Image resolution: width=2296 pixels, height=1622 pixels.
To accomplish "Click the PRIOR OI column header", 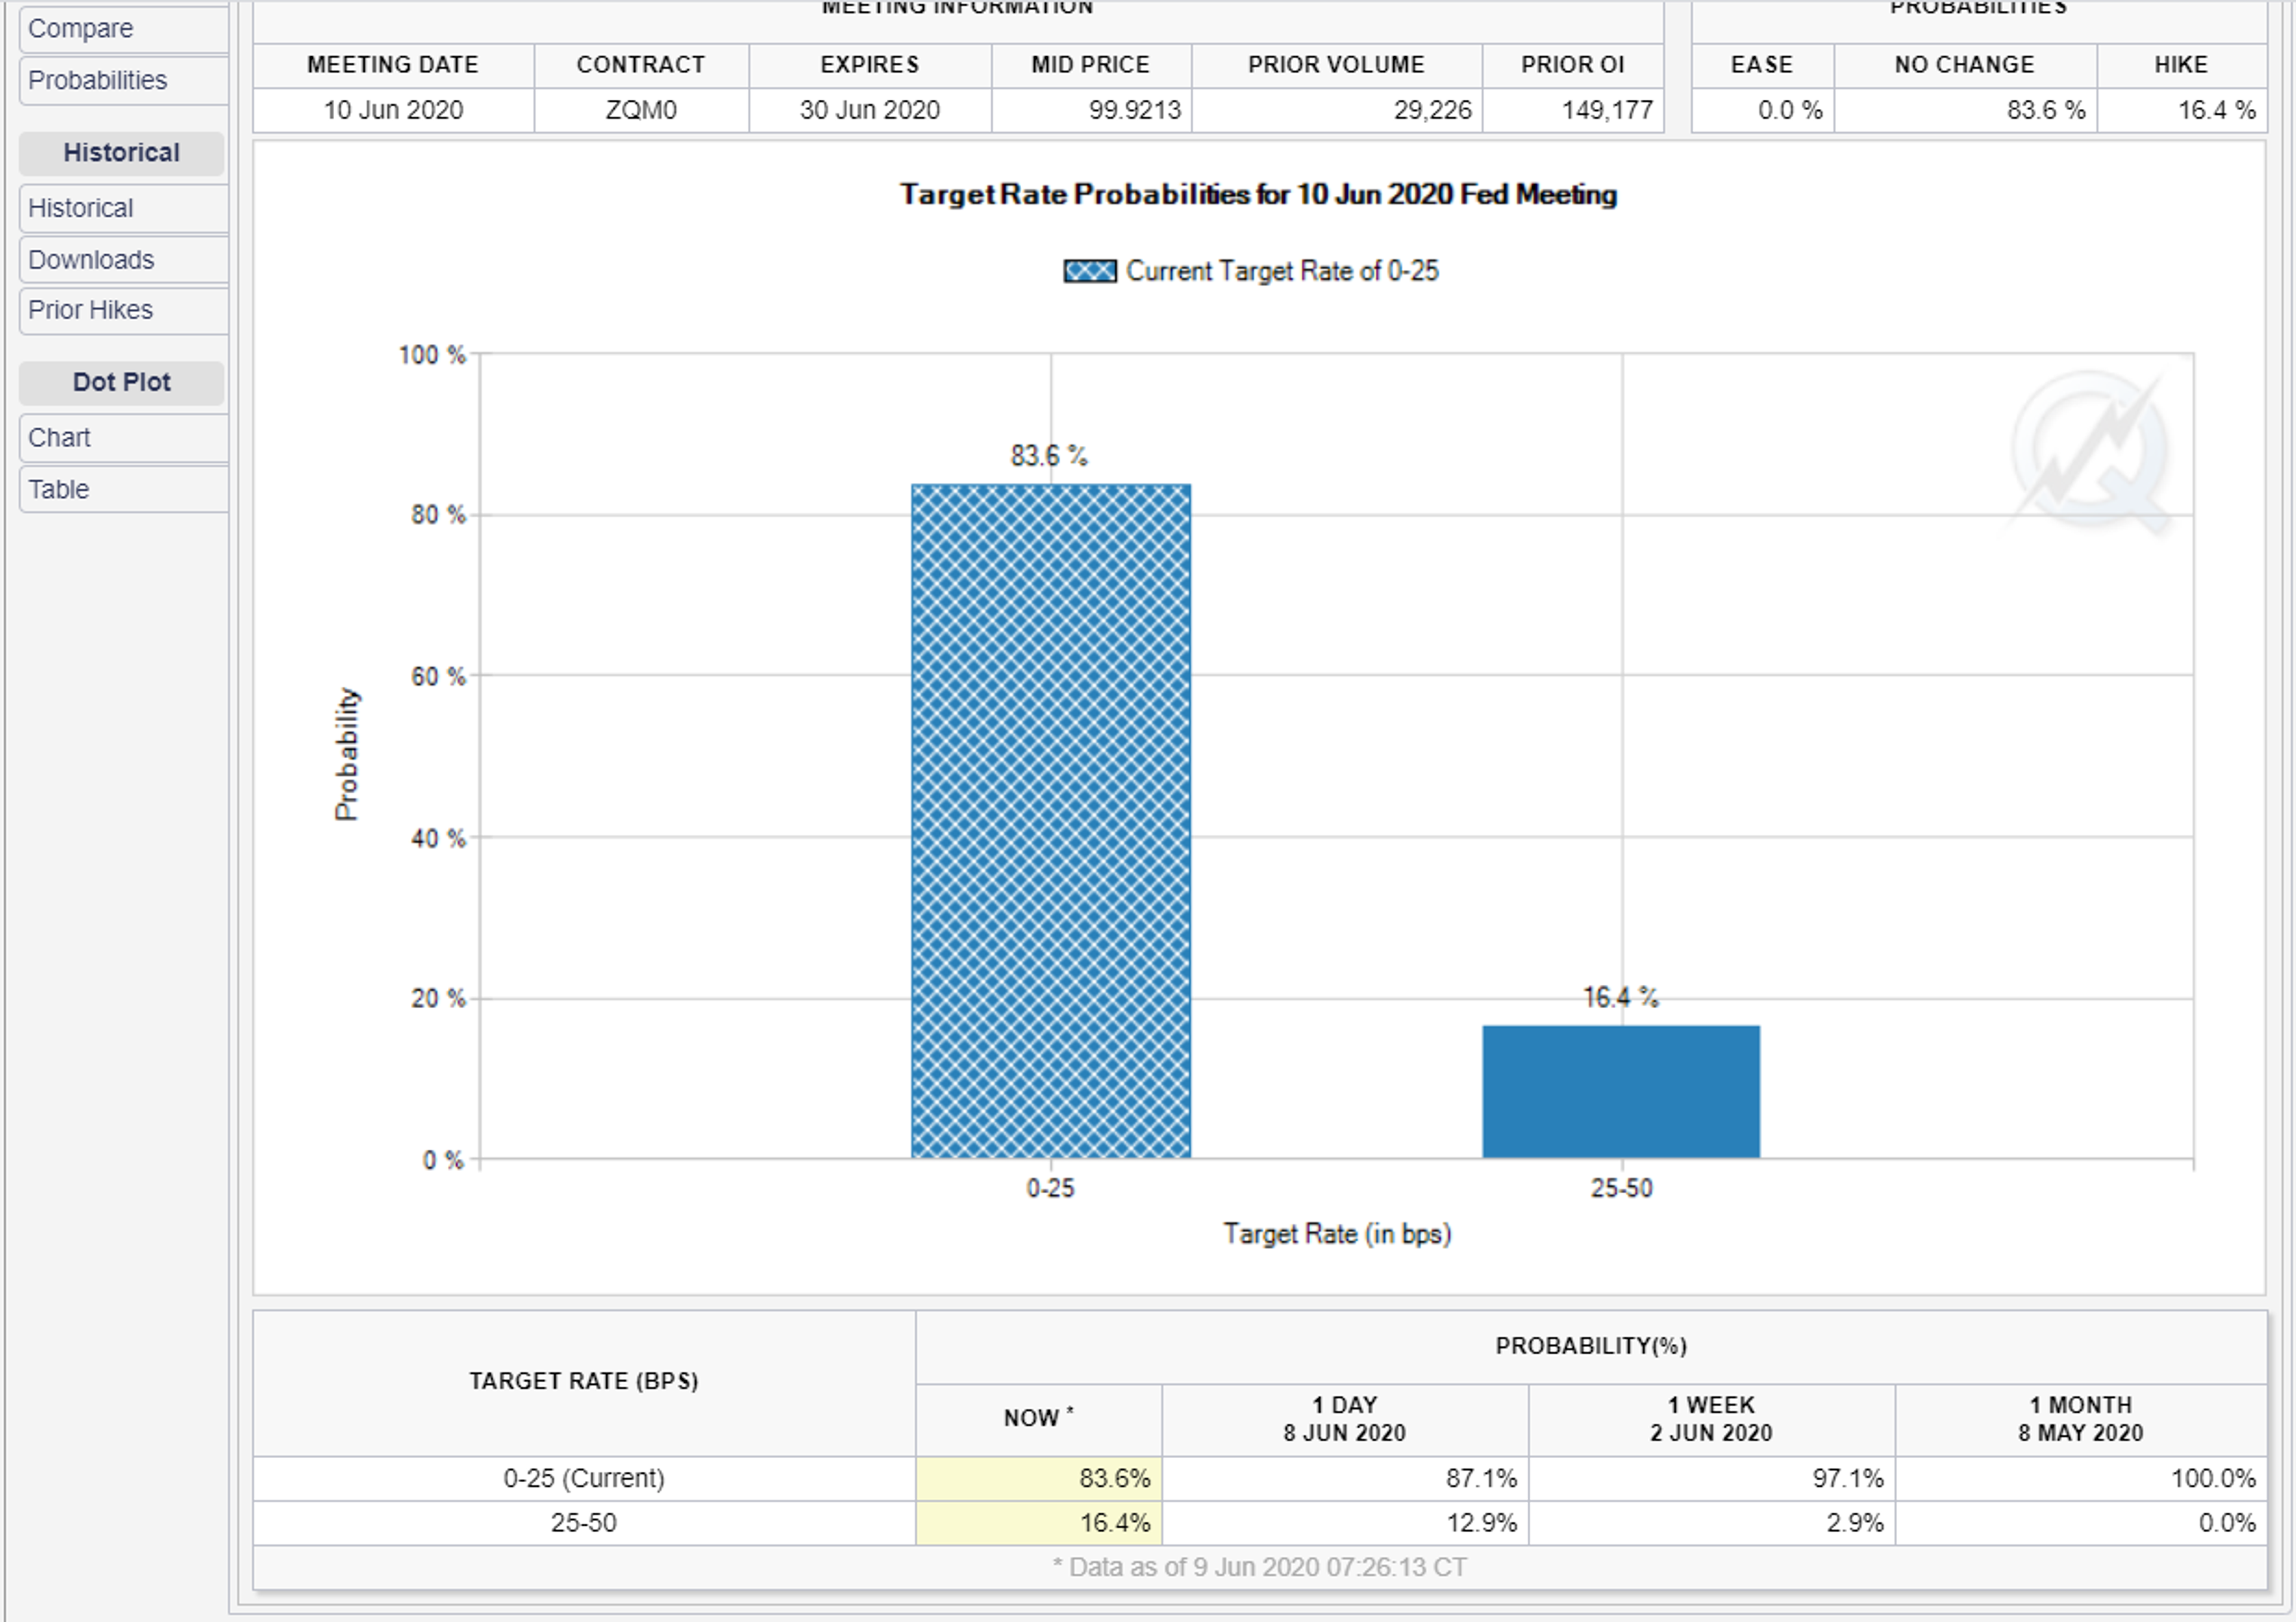I will [1573, 65].
